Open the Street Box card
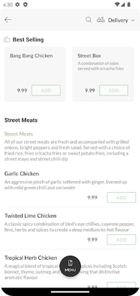 (x=103, y=74)
